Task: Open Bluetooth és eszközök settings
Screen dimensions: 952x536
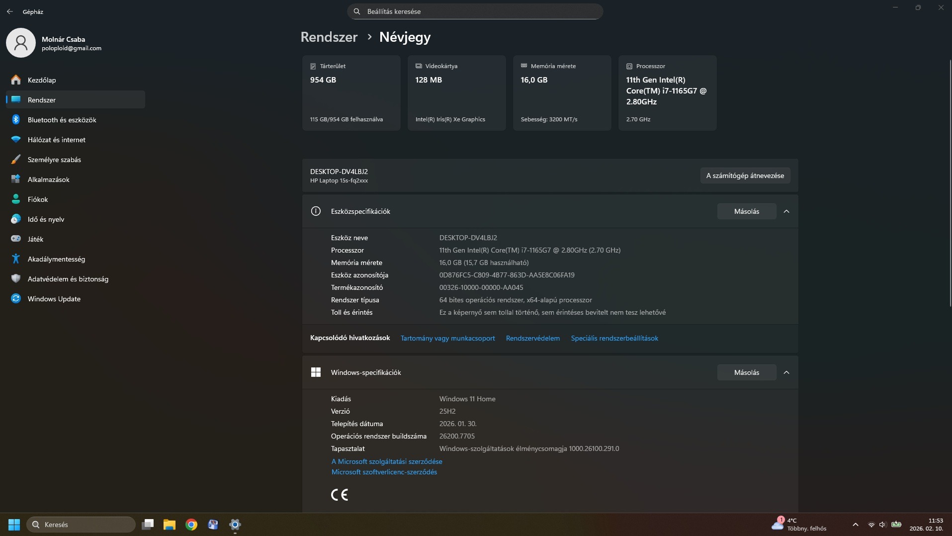Action: pos(76,120)
